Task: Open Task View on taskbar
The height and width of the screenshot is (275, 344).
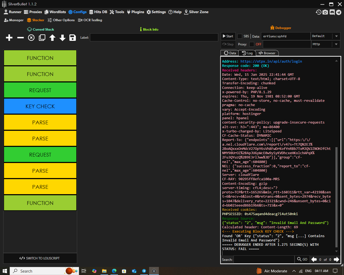Action: pyautogui.click(x=84, y=271)
